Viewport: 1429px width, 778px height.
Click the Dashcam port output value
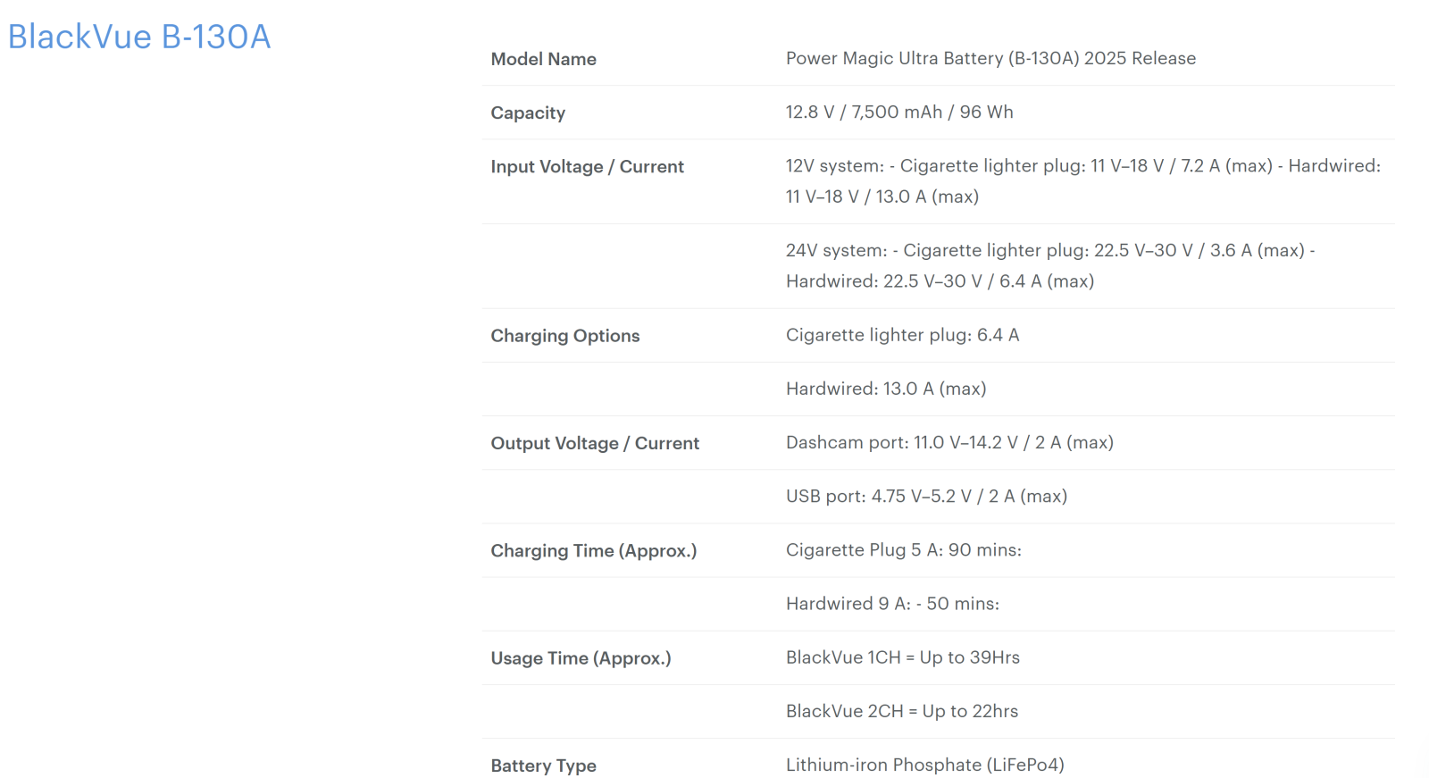tap(948, 442)
